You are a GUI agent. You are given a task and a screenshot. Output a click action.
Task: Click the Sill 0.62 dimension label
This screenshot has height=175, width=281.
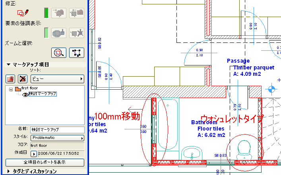point(100,43)
